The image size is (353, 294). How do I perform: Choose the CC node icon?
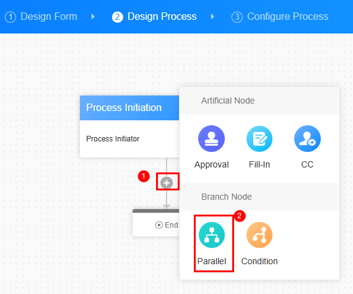coord(307,139)
